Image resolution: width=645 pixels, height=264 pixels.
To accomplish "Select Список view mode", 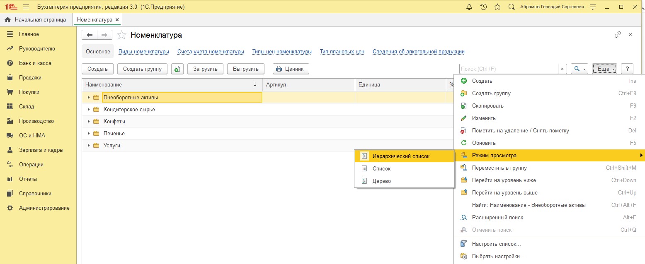I will tap(381, 169).
